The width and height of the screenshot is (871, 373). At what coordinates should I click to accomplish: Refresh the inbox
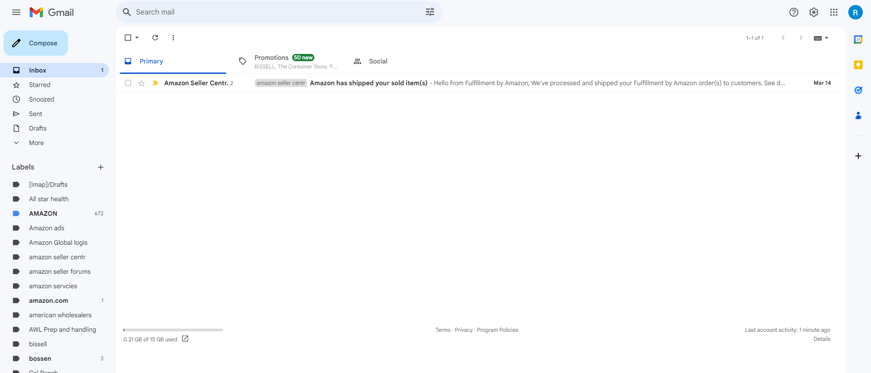click(155, 38)
